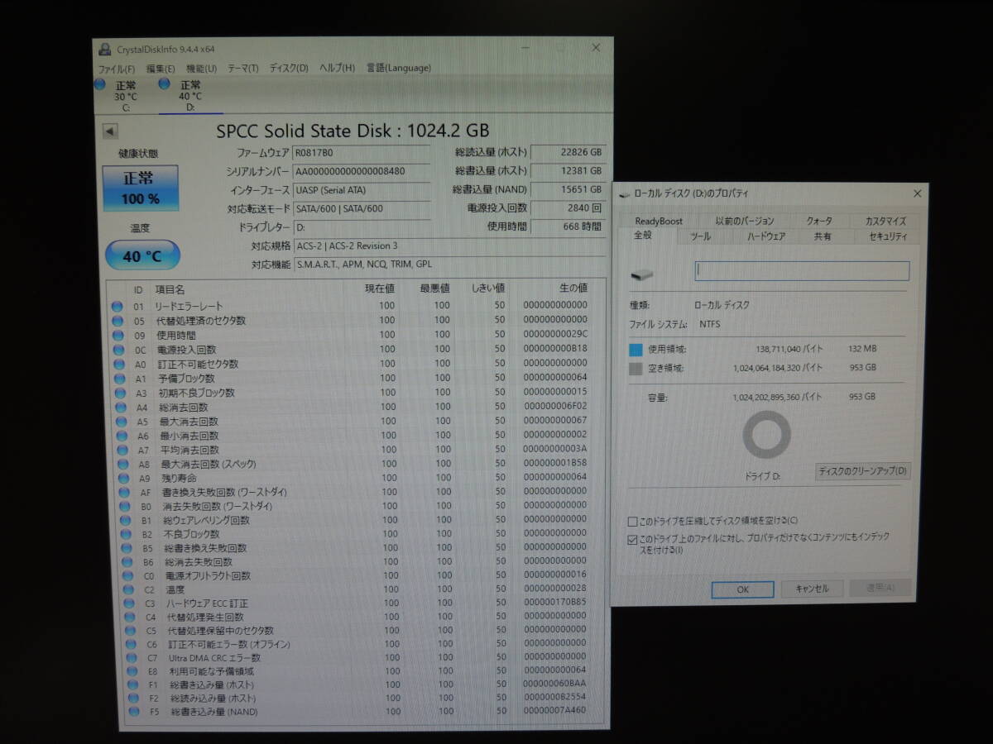Click the 適用(A) button

880,588
